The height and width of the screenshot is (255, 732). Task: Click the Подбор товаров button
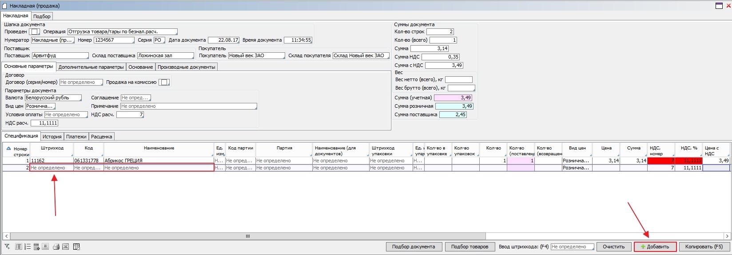point(469,247)
